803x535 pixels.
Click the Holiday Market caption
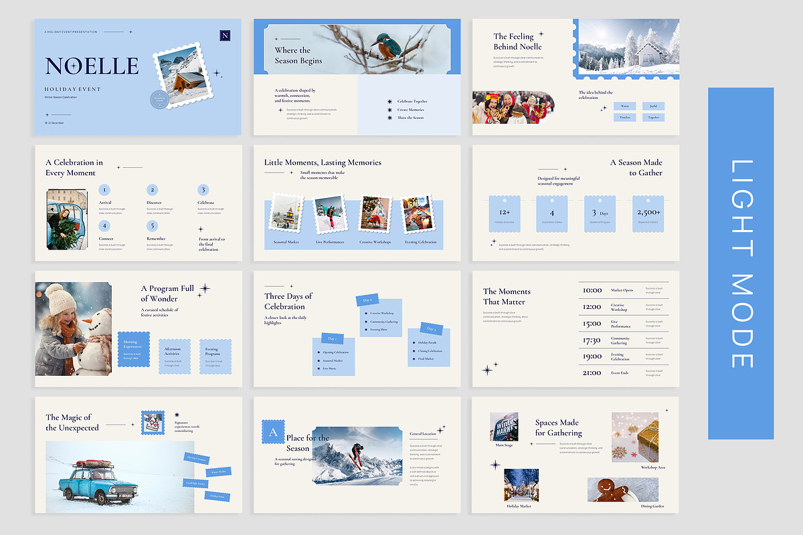(519, 506)
